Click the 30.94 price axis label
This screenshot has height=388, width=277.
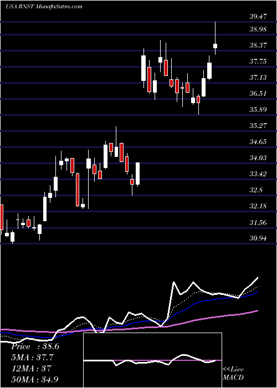click(x=258, y=238)
